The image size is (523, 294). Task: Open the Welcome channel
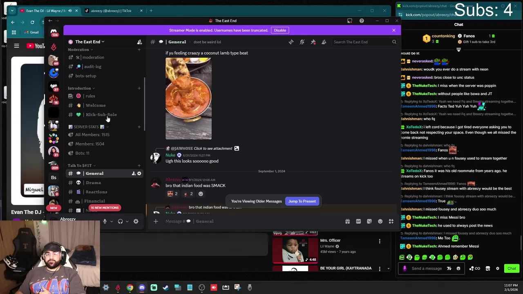point(104,105)
